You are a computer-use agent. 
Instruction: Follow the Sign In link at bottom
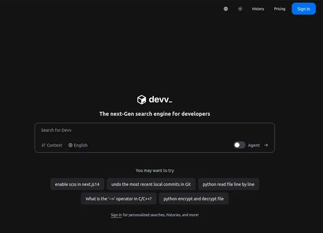coord(116,215)
